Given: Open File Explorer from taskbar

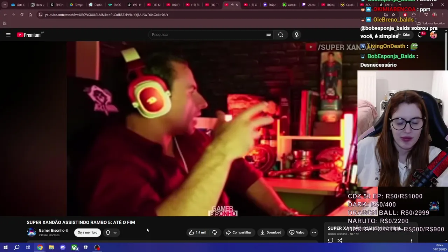Looking at the screenshot, I should click(x=51, y=247).
